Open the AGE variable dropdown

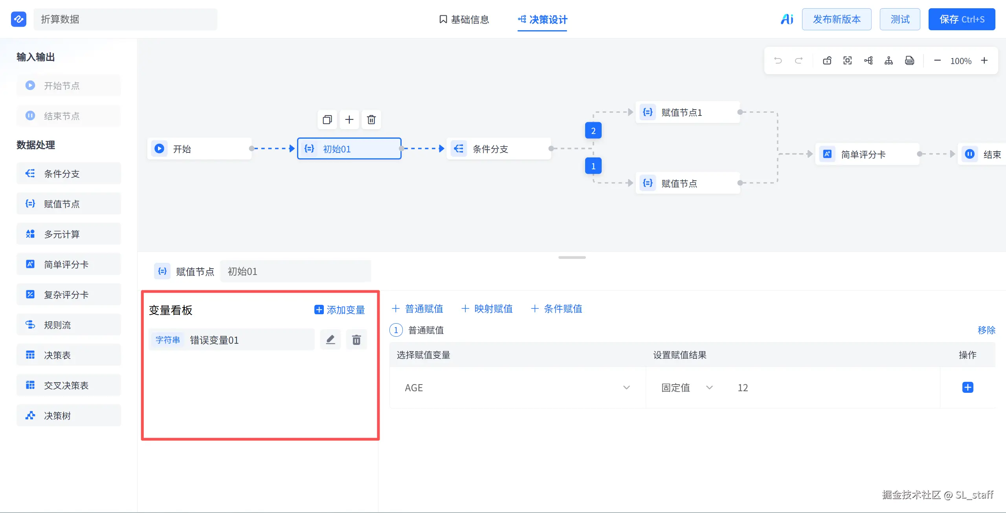coord(518,388)
